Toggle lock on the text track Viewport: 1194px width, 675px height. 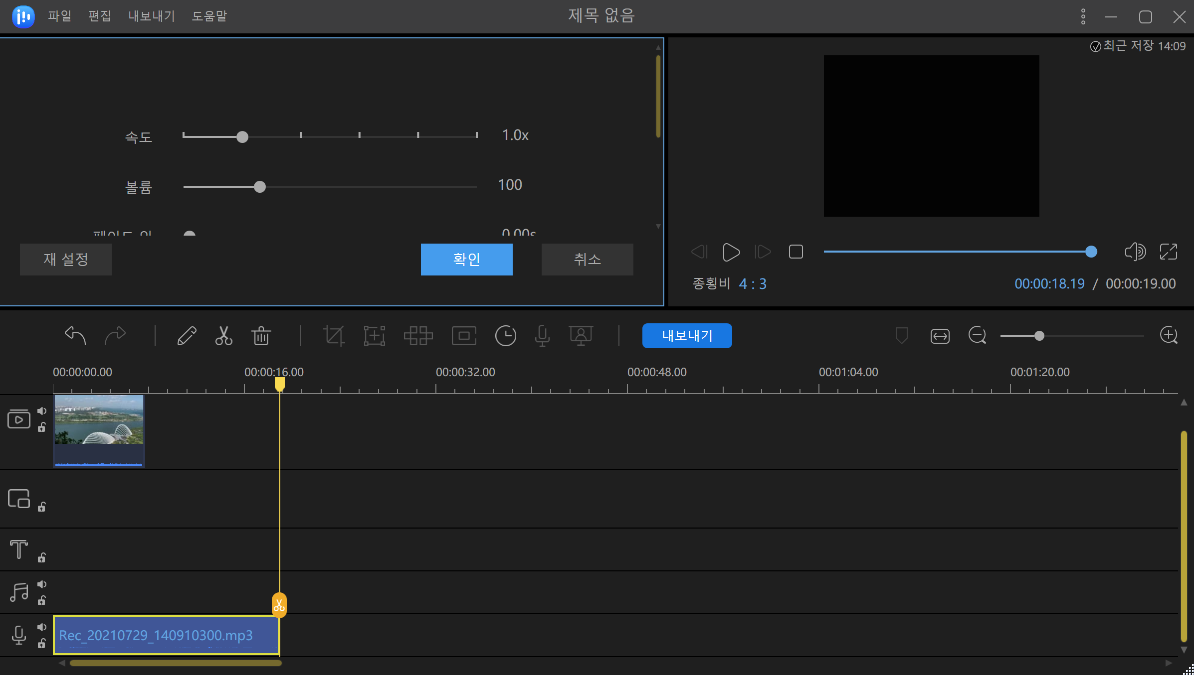tap(42, 557)
